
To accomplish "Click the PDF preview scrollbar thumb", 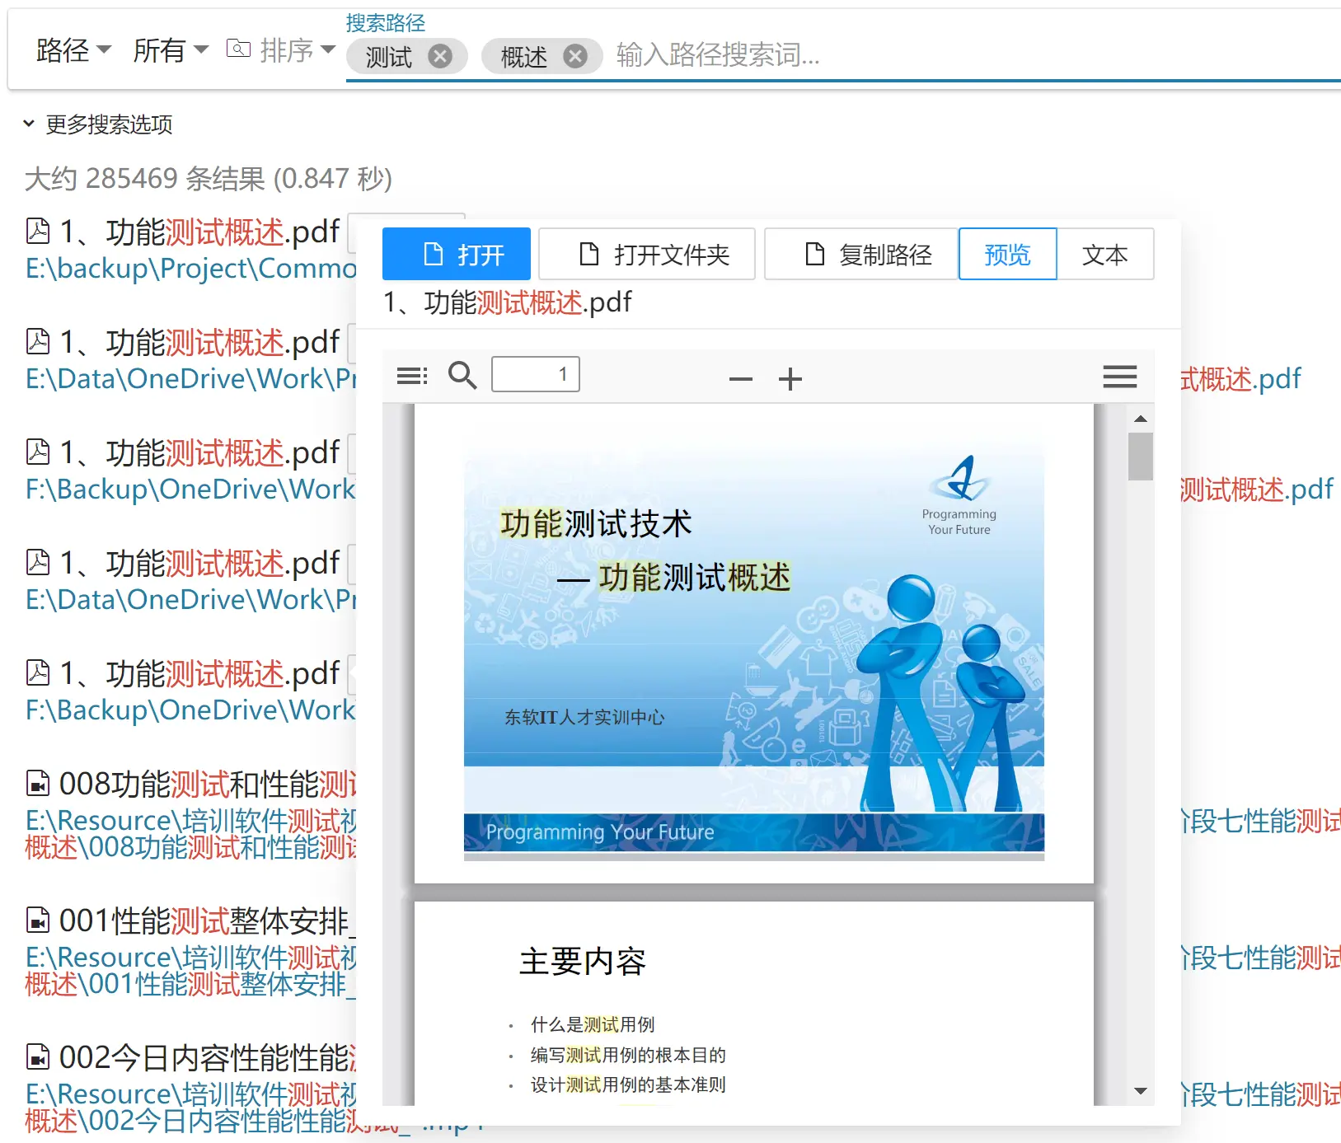I will tap(1140, 456).
